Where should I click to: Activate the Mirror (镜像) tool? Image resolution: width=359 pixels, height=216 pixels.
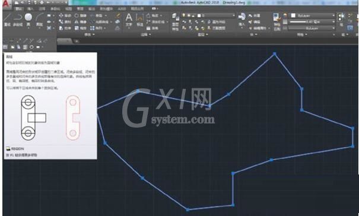click(80, 22)
